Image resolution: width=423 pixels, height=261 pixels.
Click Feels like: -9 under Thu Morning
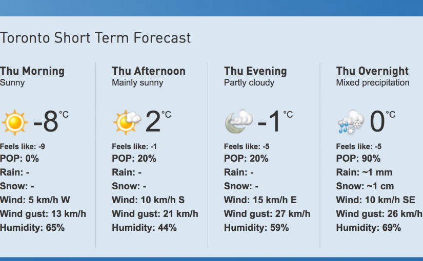[23, 146]
